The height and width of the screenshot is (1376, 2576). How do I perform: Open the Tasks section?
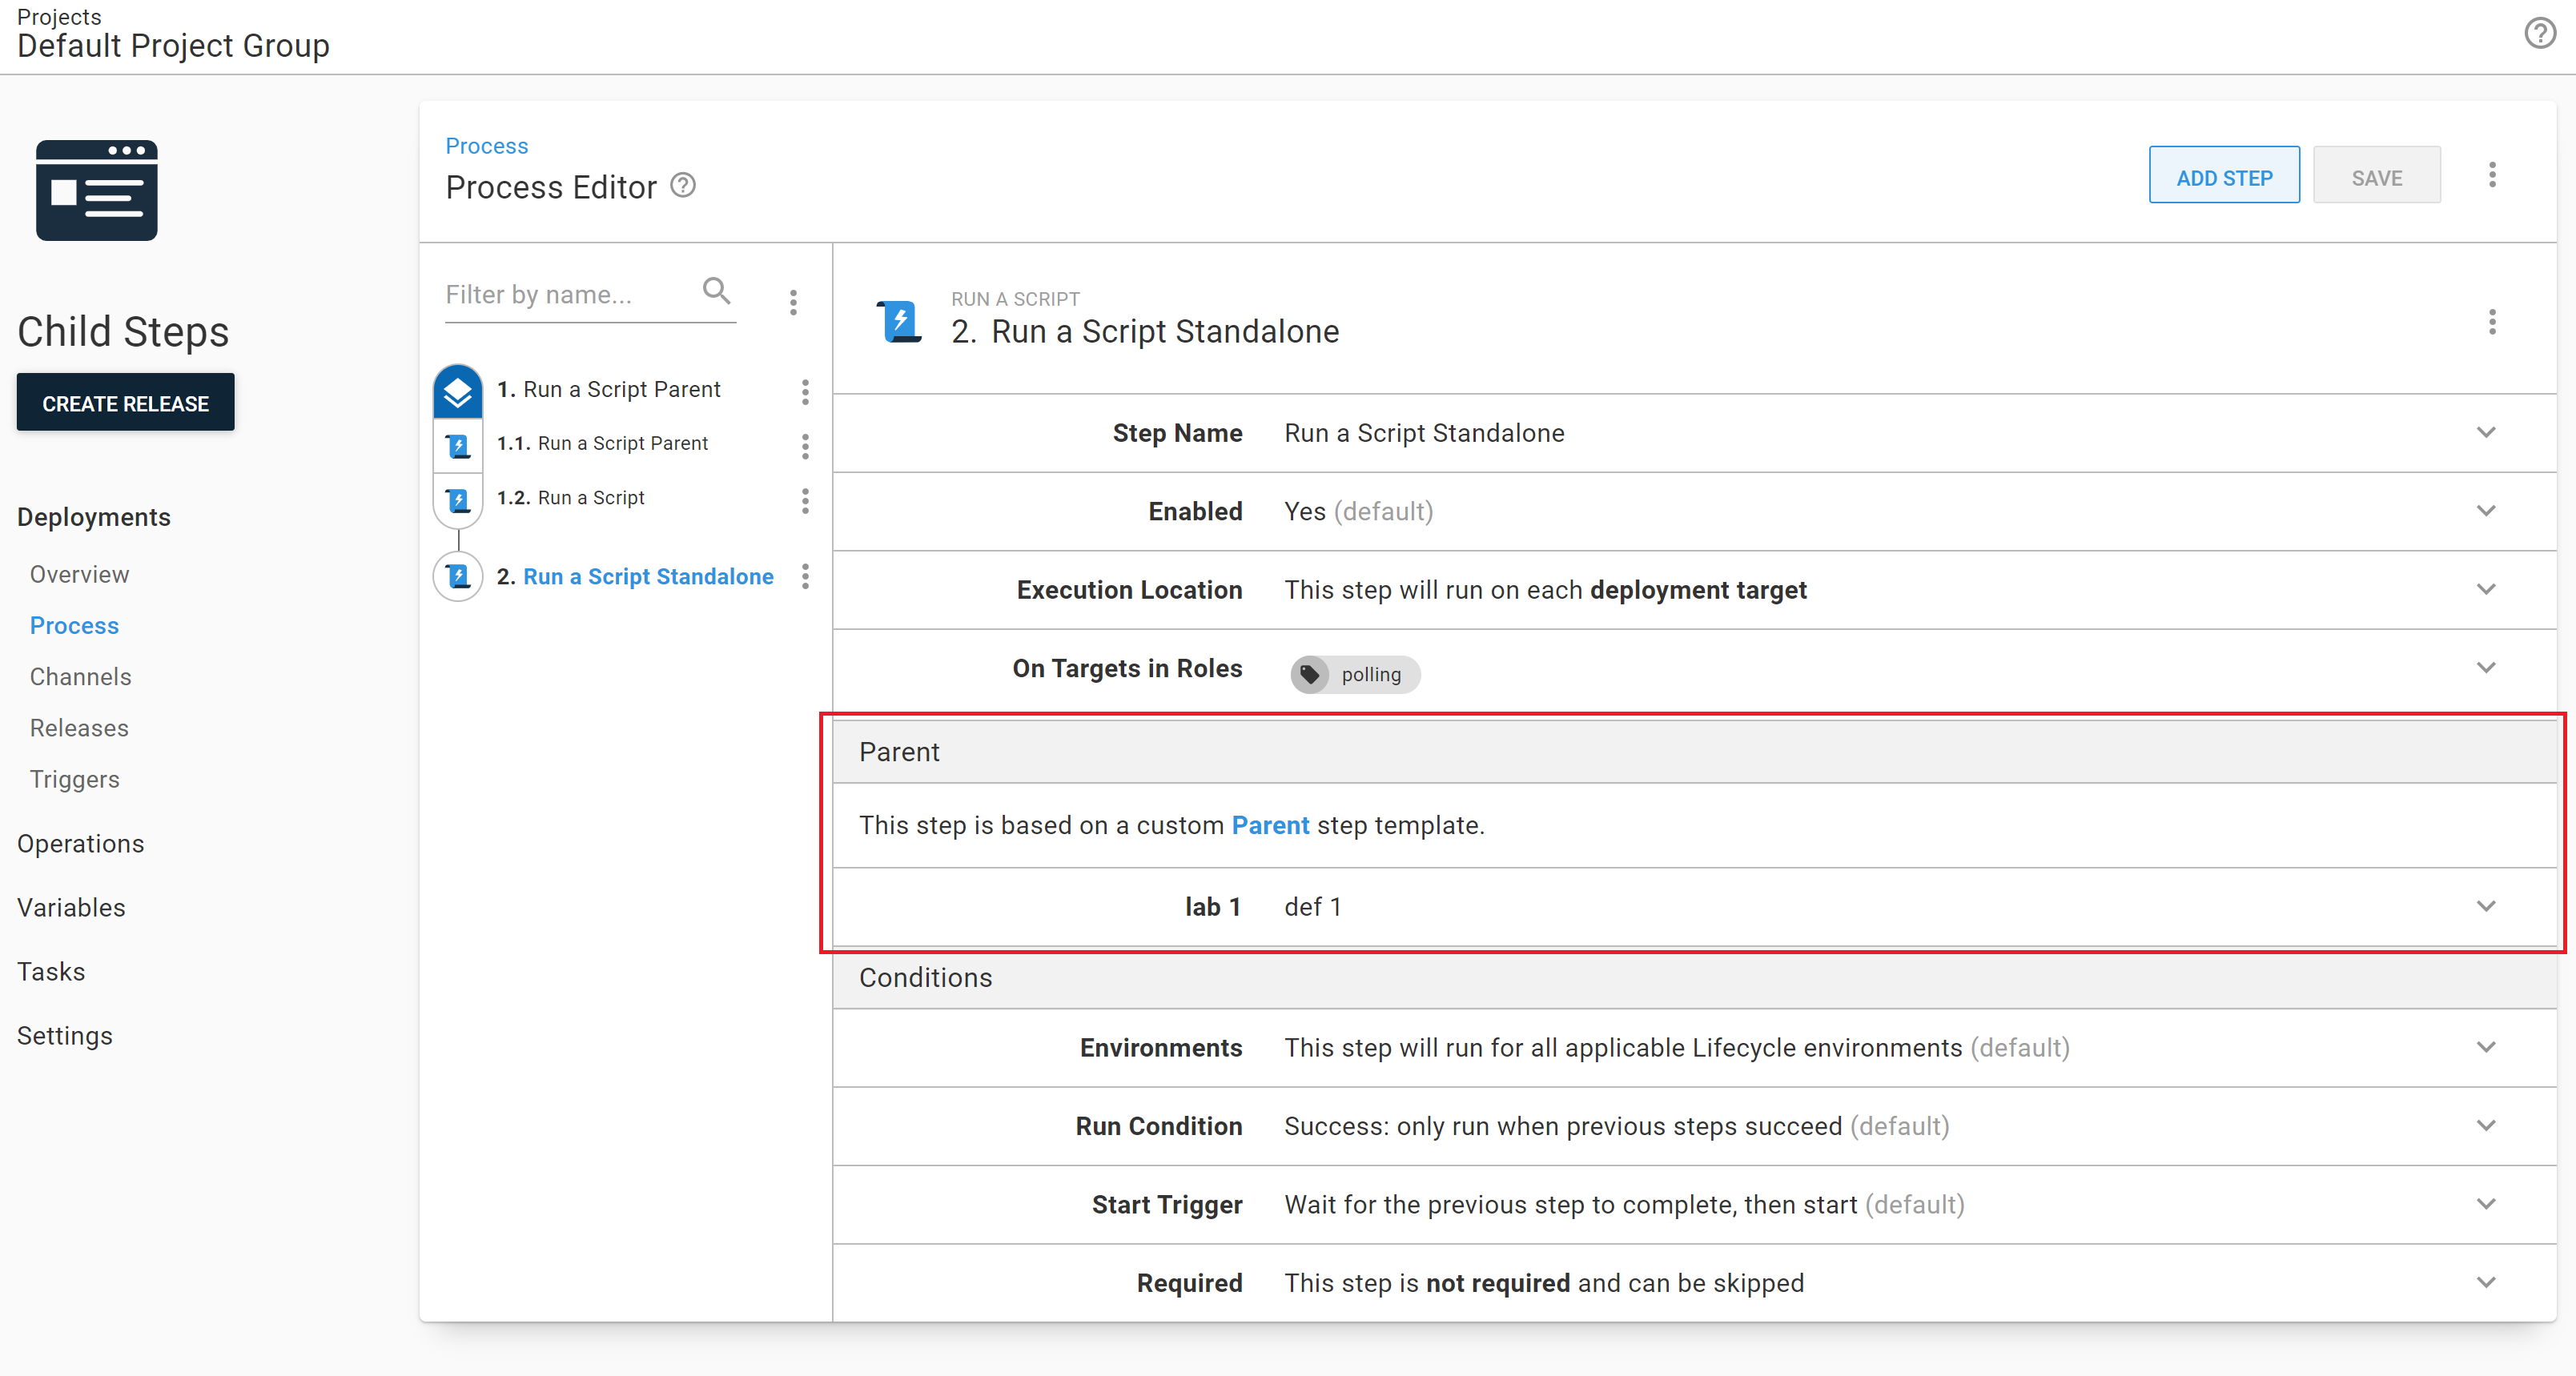(x=51, y=971)
